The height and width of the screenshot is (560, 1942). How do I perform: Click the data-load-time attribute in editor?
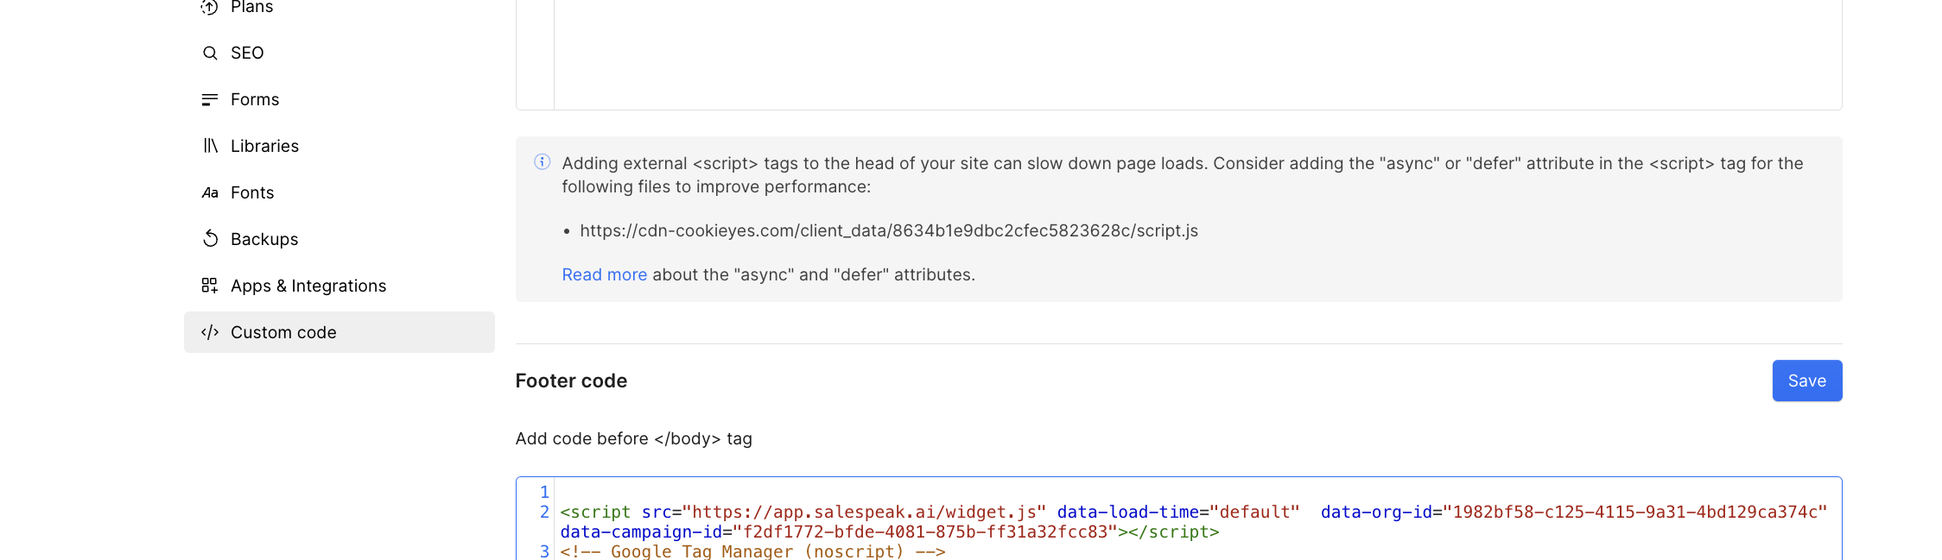click(x=1128, y=513)
